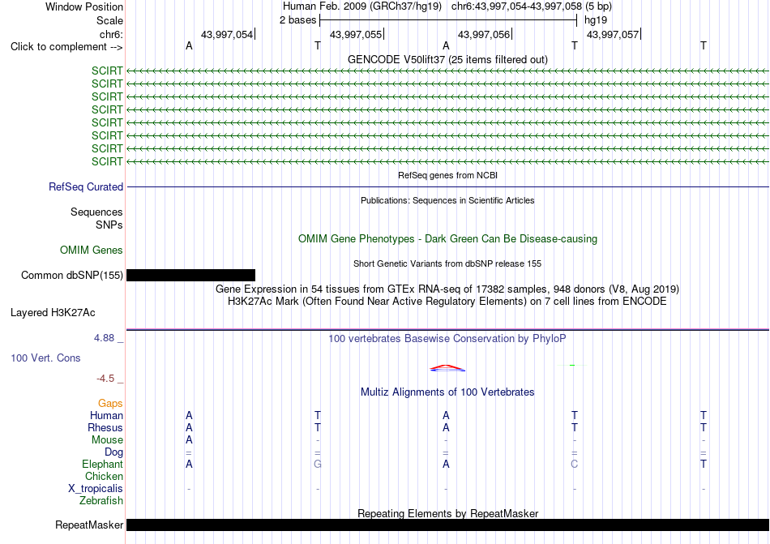This screenshot has width=770, height=544.
Task: Click the G base in the Elephant row
Action: (x=318, y=464)
